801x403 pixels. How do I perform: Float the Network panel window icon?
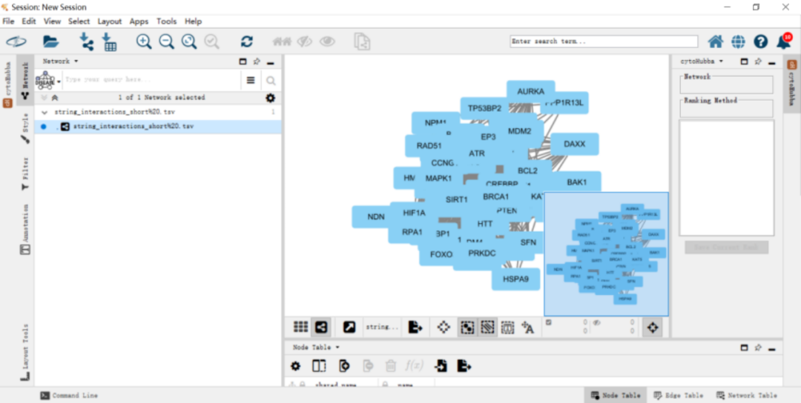[x=243, y=61]
